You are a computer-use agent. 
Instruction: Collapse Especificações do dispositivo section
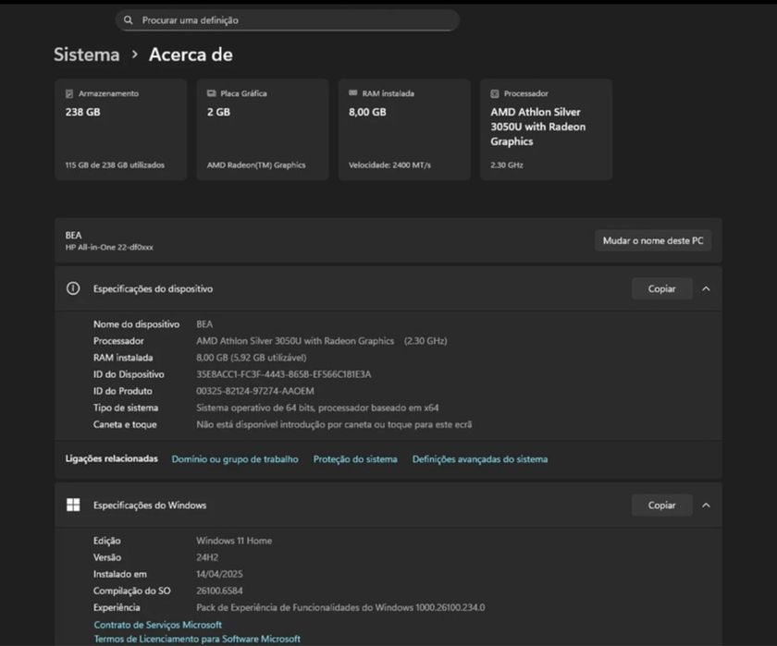coord(706,288)
